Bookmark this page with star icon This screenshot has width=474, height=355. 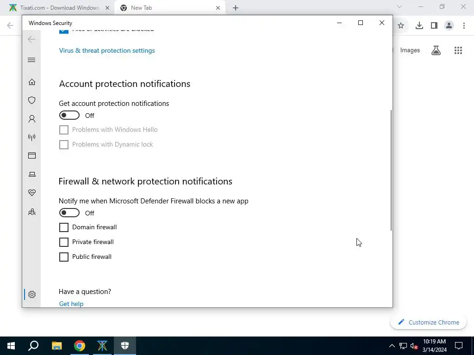point(401,26)
